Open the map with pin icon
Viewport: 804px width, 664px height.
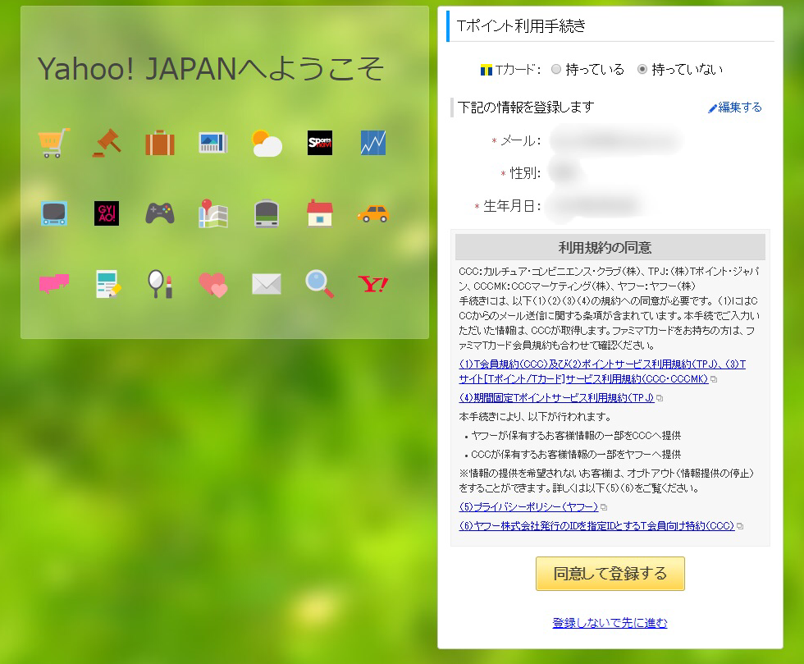pos(212,213)
